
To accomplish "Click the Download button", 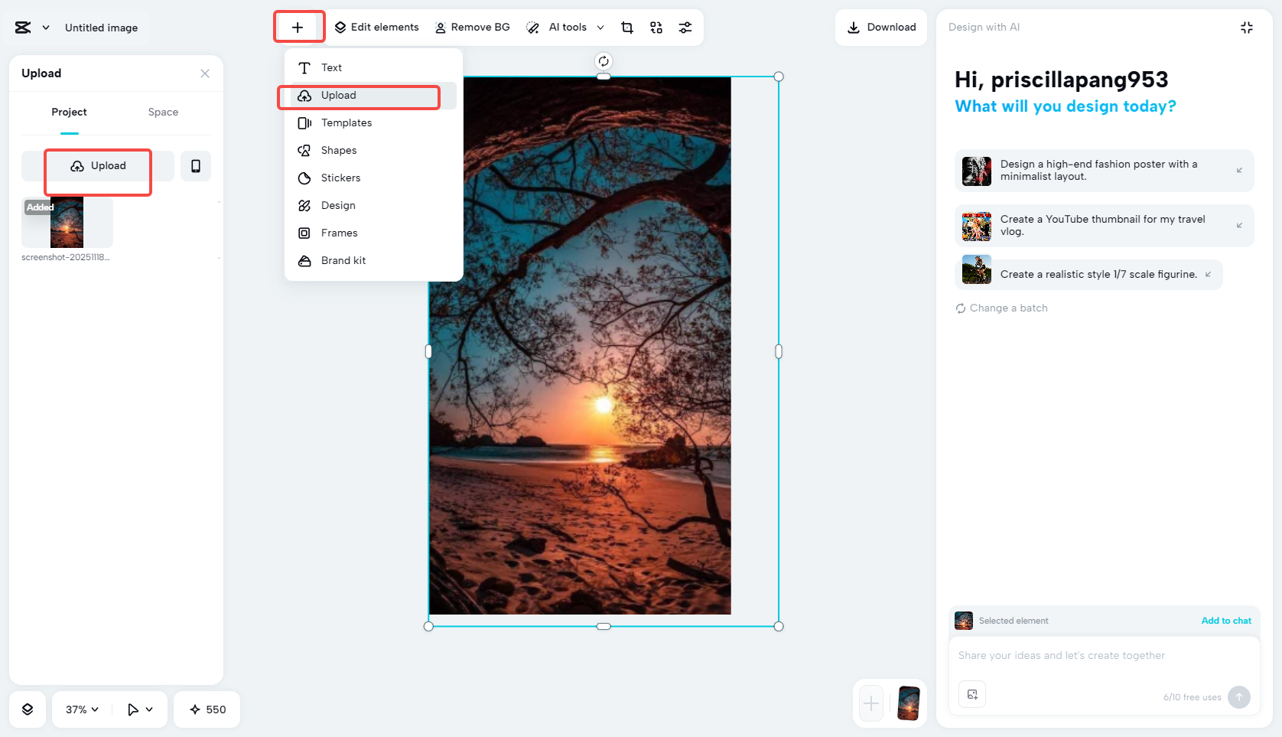I will pyautogui.click(x=880, y=27).
